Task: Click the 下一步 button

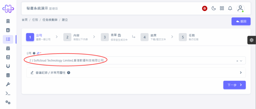Action: click(x=234, y=85)
